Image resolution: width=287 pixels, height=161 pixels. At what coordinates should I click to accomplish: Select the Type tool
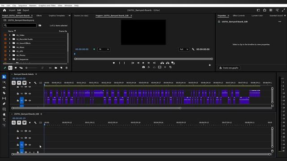tap(4, 120)
